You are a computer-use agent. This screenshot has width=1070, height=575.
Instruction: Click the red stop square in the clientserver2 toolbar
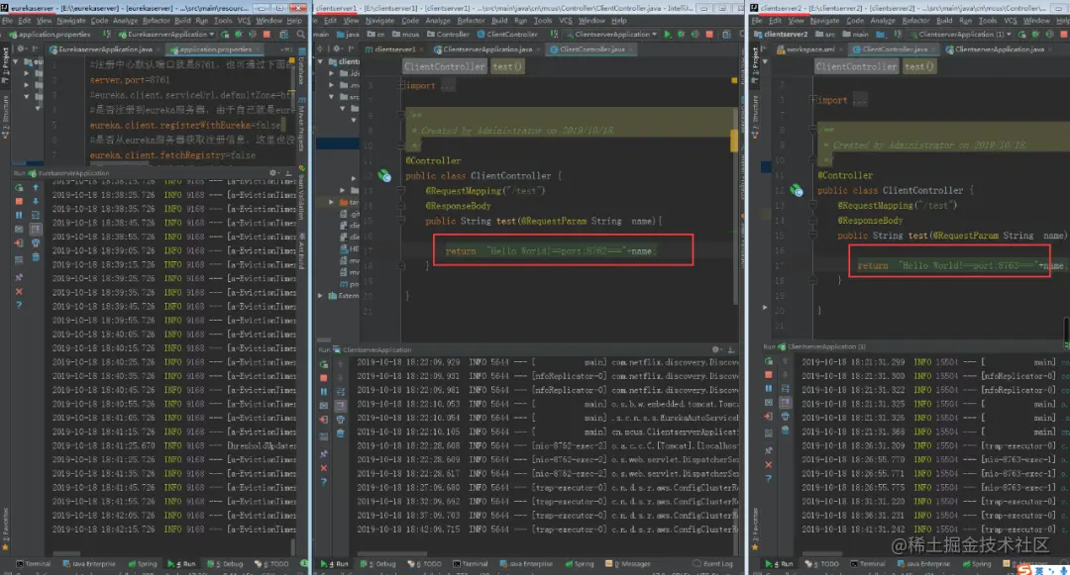tap(1063, 34)
